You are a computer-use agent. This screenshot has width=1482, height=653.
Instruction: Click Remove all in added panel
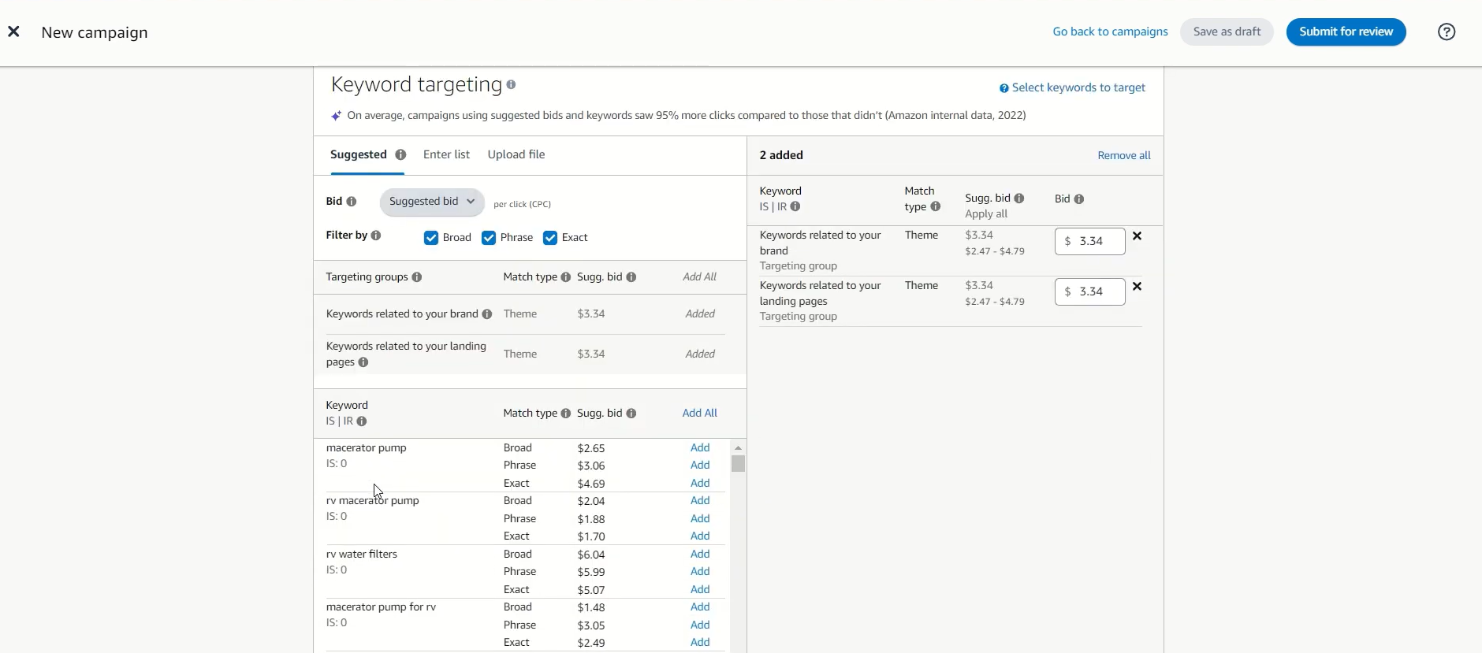click(1124, 155)
